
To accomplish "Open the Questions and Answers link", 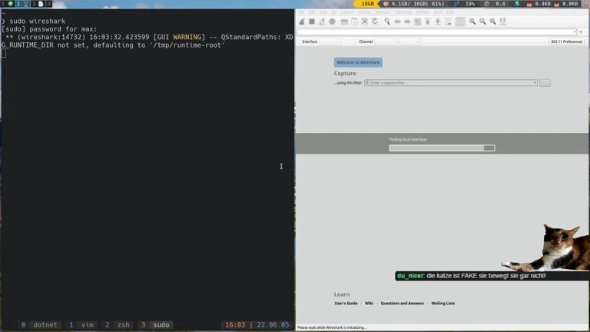I will [403, 304].
